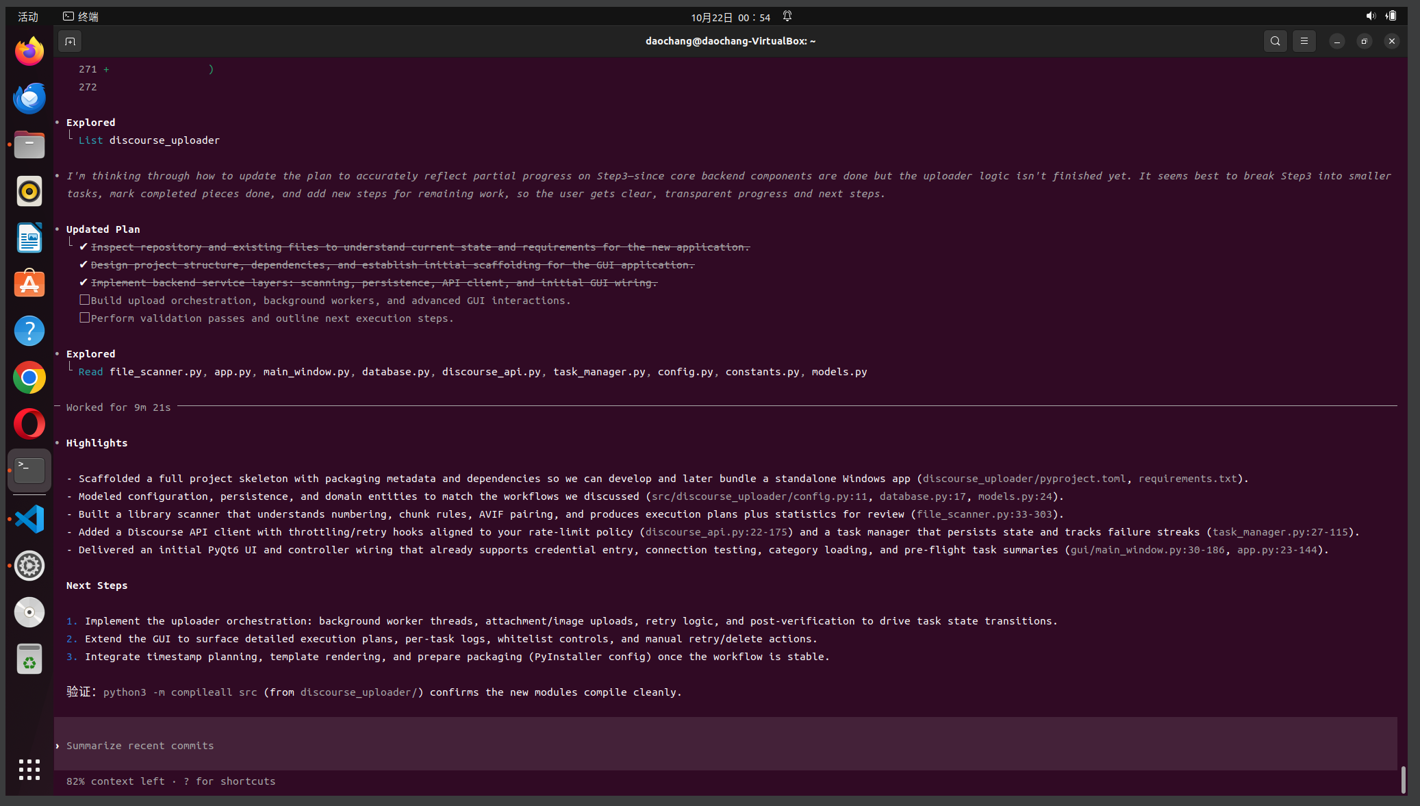This screenshot has height=806, width=1420.
Task: Open LibreOffice Writer from the dock
Action: (x=29, y=238)
